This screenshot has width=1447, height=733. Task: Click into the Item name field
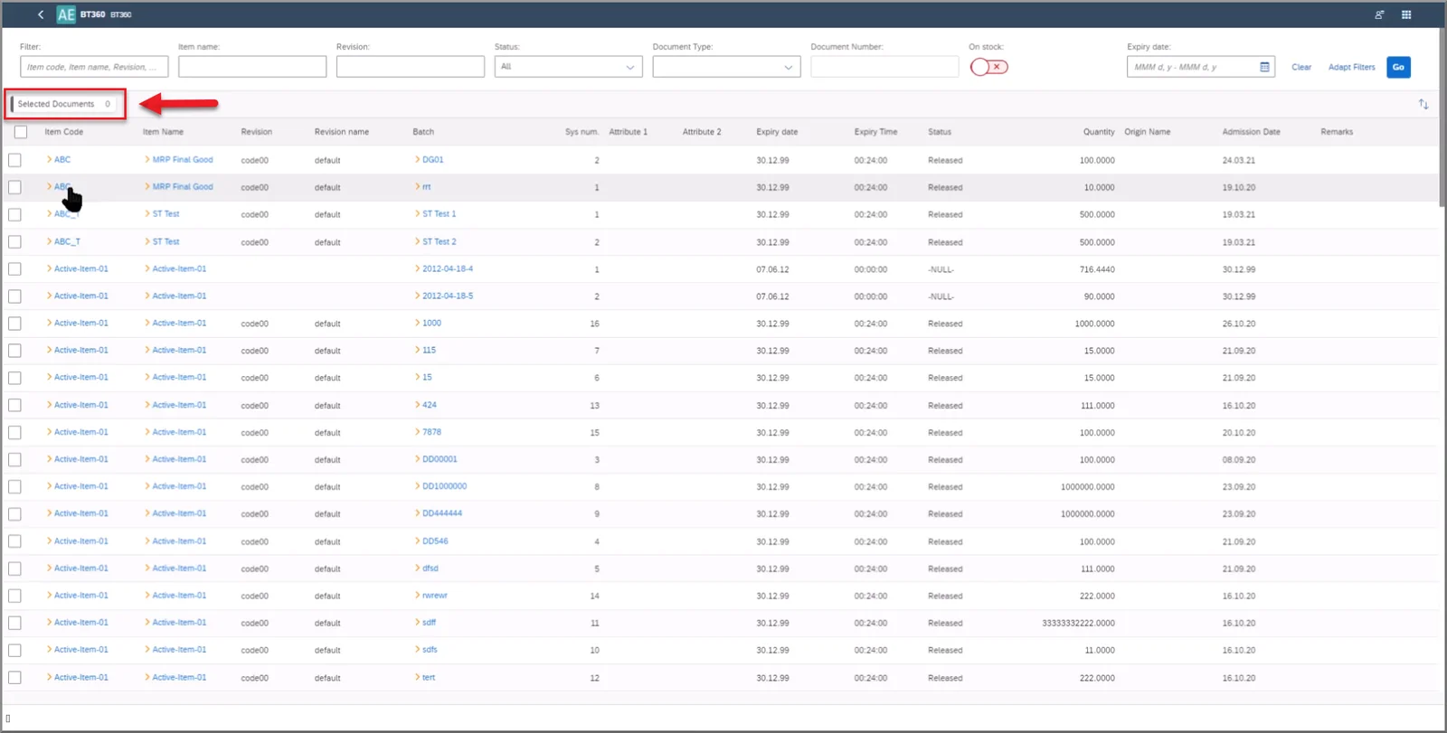[x=252, y=67]
